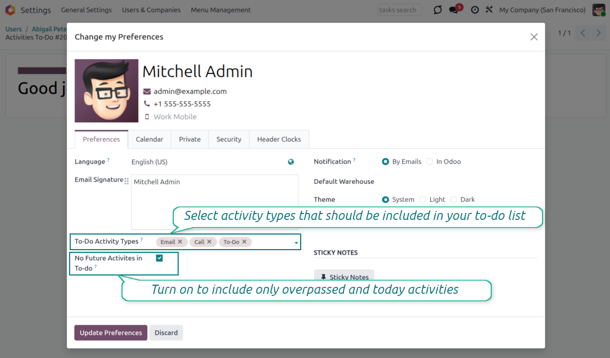Click the email envelope icon beside admin@example.com
The width and height of the screenshot is (610, 358).
pyautogui.click(x=147, y=91)
